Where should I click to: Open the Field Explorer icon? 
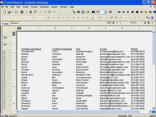pyautogui.click(x=78, y=12)
